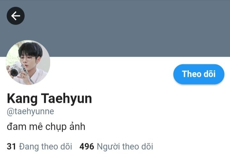Click the dark circle behind the back arrow
The image size is (230, 165).
pos(16,16)
